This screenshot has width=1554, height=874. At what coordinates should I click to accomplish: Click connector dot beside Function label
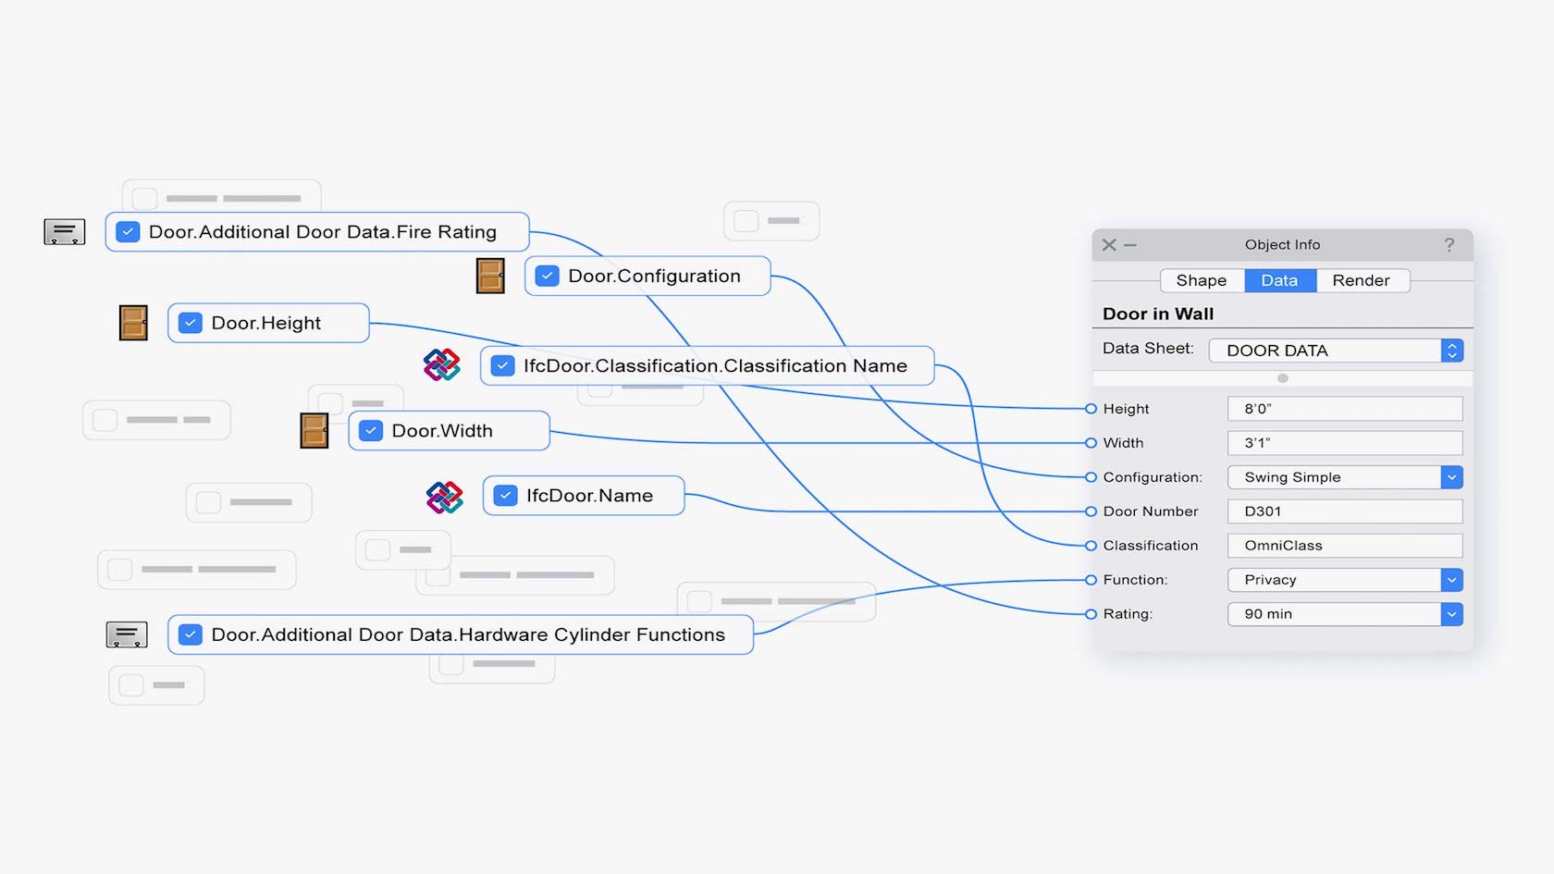pos(1091,580)
